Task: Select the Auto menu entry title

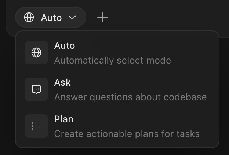Action: (65, 46)
